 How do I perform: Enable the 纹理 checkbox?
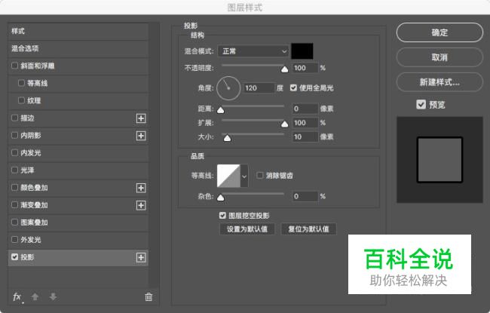click(x=21, y=100)
